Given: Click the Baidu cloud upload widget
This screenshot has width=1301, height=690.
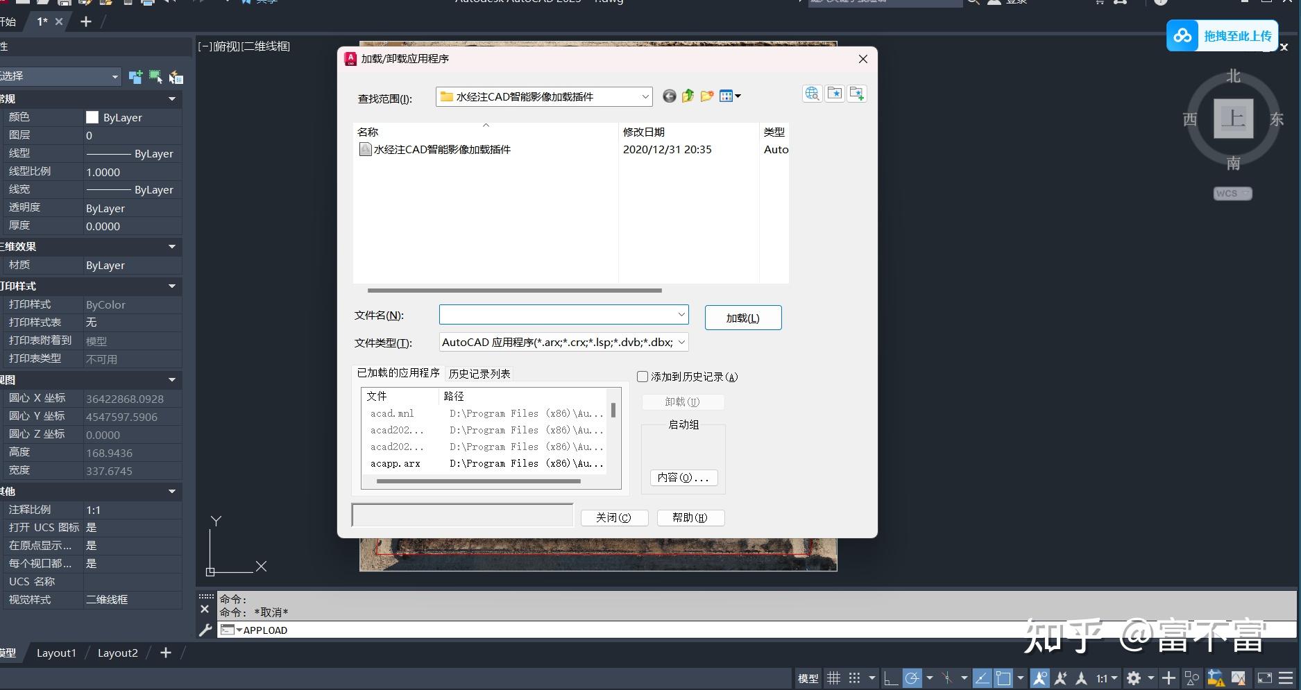Looking at the screenshot, I should point(1222,35).
